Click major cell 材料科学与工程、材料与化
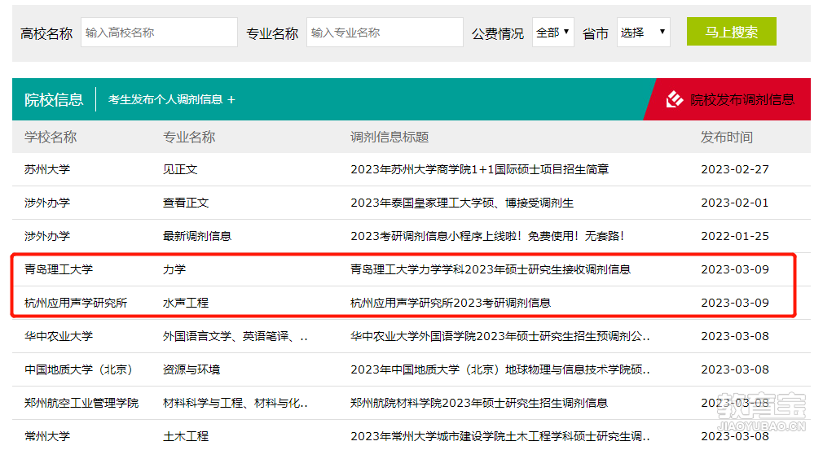This screenshot has width=823, height=450. pos(235,404)
